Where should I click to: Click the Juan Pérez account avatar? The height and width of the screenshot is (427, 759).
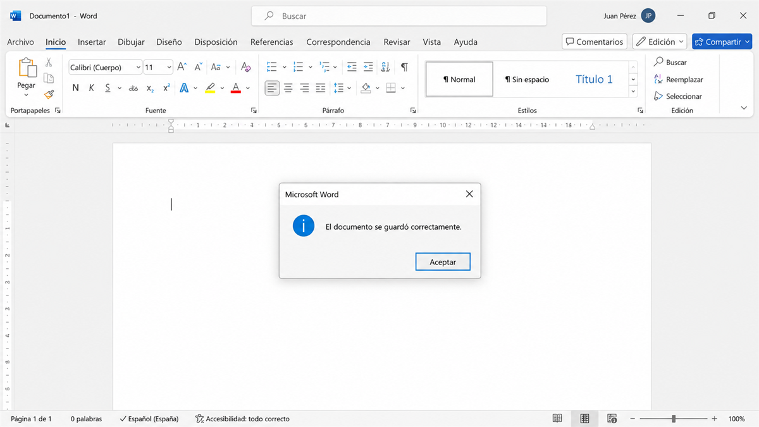point(648,16)
